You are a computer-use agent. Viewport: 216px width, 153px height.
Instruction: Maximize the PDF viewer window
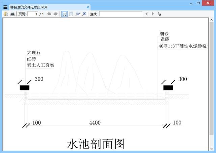(198, 3)
